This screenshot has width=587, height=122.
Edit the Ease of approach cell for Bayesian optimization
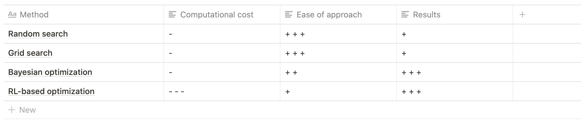[338, 72]
